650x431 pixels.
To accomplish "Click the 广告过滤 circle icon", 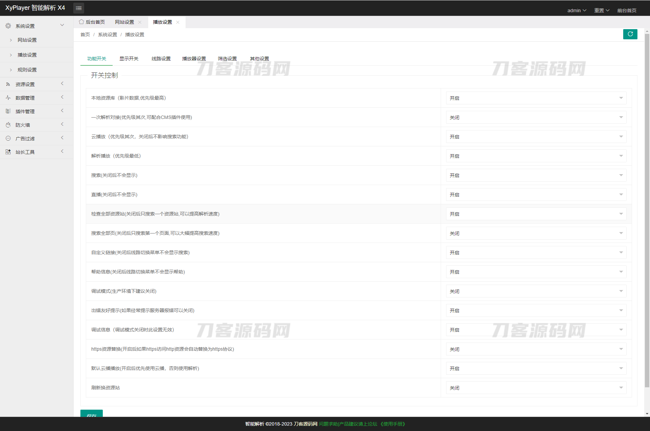I will coord(8,138).
